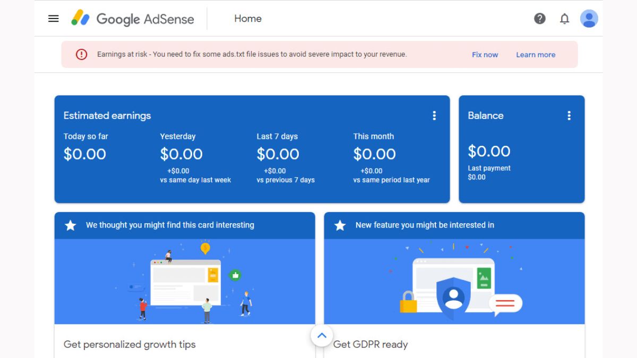This screenshot has width=637, height=358.
Task: Click 'New feature you might be interested in'
Action: pos(425,225)
